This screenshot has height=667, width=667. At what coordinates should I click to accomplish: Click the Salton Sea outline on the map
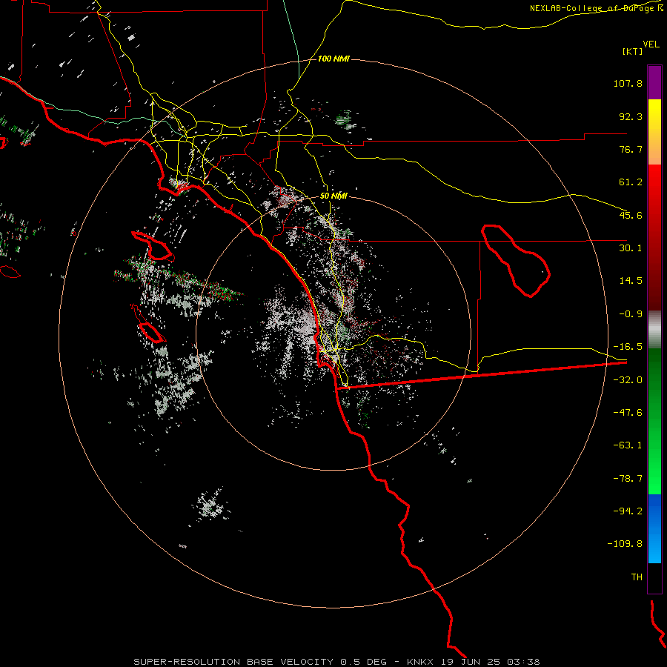(x=516, y=261)
